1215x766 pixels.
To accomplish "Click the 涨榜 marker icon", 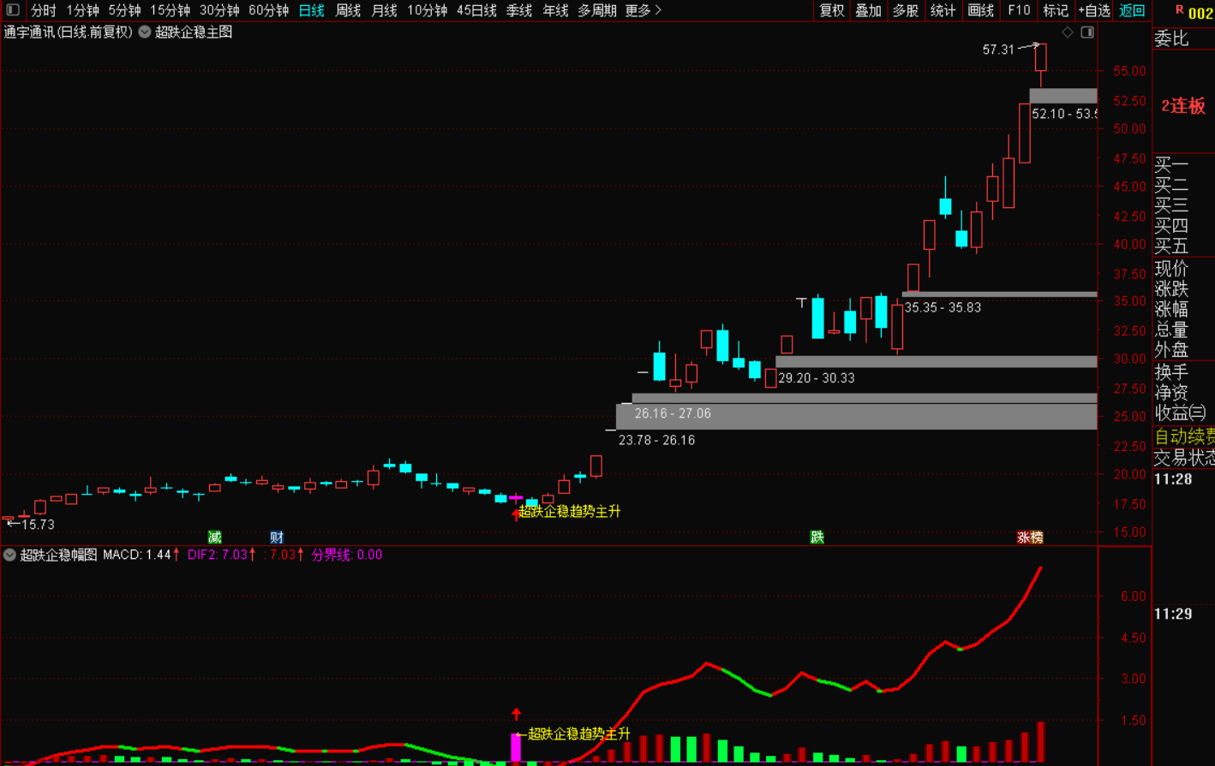I will tap(1030, 537).
